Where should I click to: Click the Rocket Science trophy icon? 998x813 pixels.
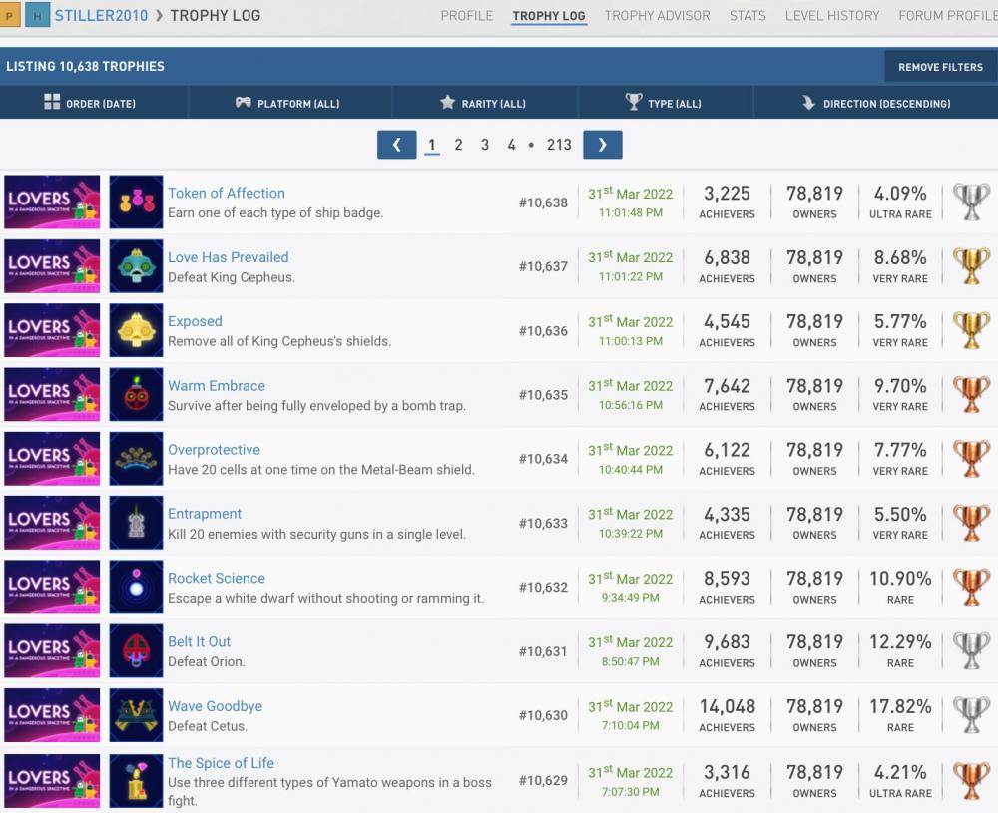pos(136,588)
